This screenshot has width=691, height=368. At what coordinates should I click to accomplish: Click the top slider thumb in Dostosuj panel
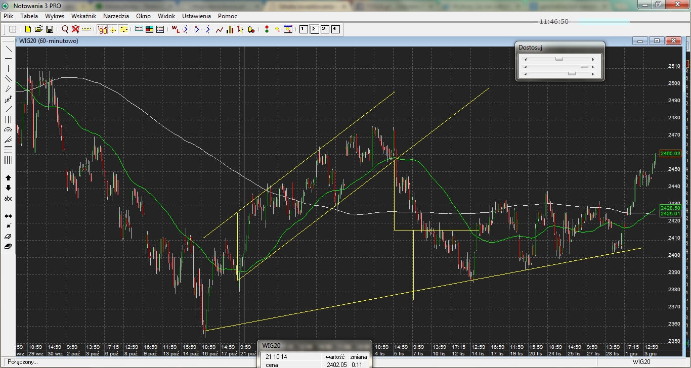click(x=559, y=59)
